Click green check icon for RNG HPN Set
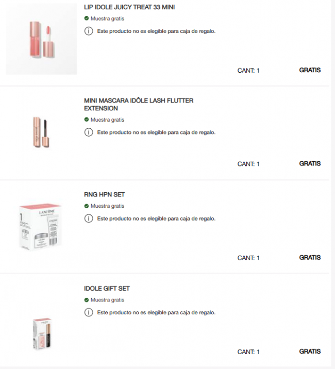The width and height of the screenshot is (335, 369). [87, 206]
